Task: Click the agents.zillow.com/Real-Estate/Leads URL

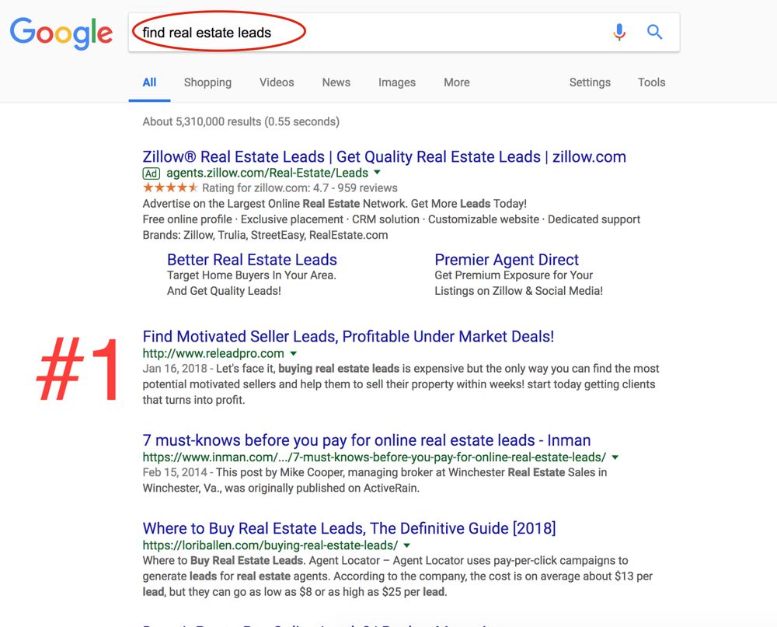Action: 267,173
